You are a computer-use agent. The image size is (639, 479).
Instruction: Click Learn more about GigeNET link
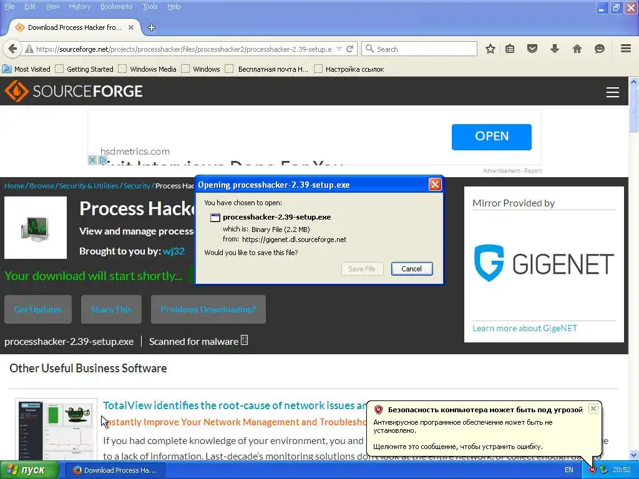pyautogui.click(x=524, y=328)
